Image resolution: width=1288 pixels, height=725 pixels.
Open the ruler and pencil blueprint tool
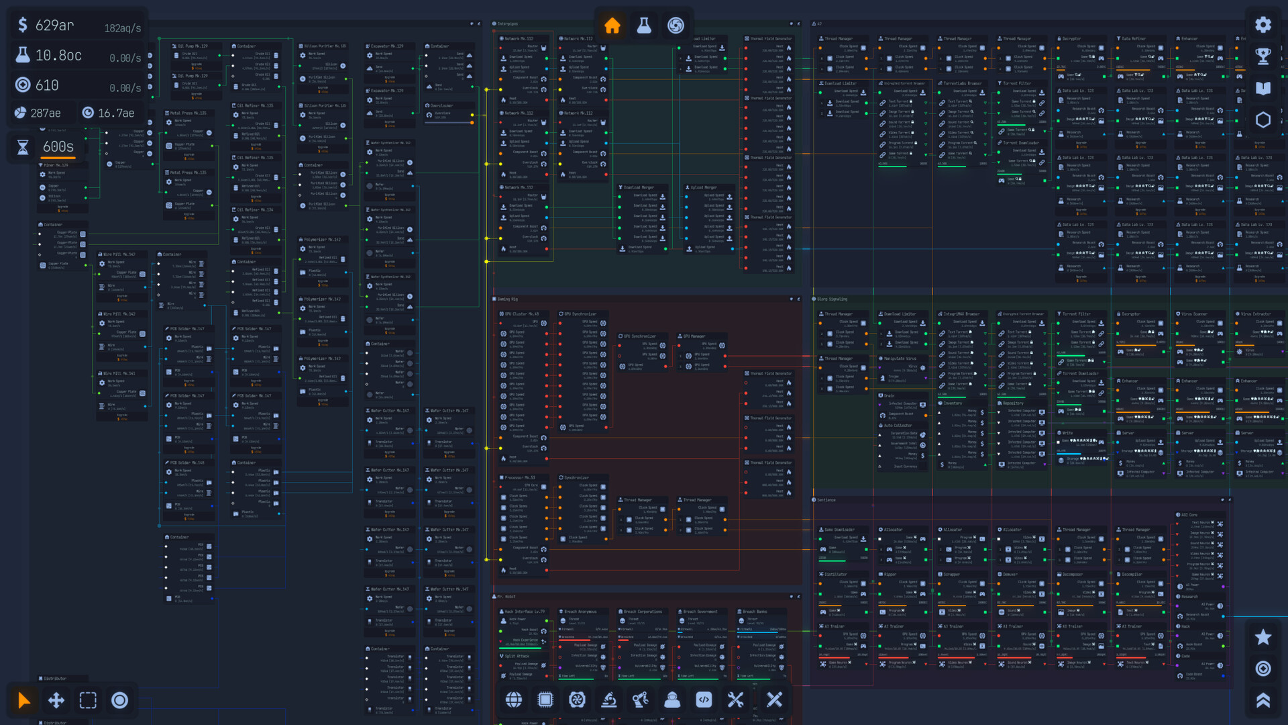click(774, 700)
